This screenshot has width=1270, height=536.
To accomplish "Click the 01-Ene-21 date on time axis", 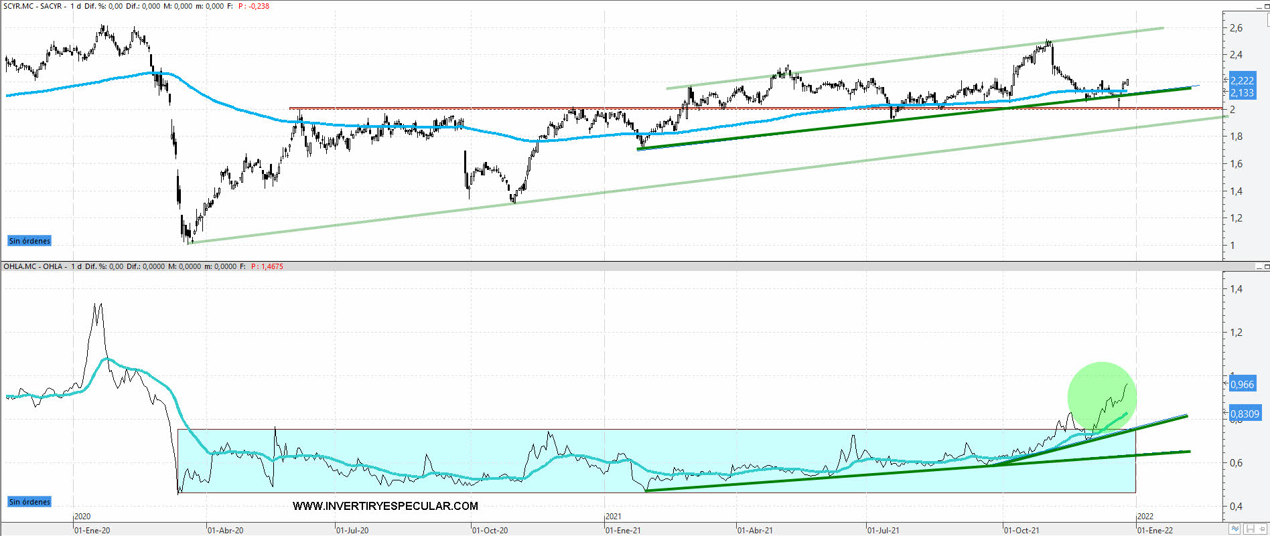I will (x=624, y=530).
